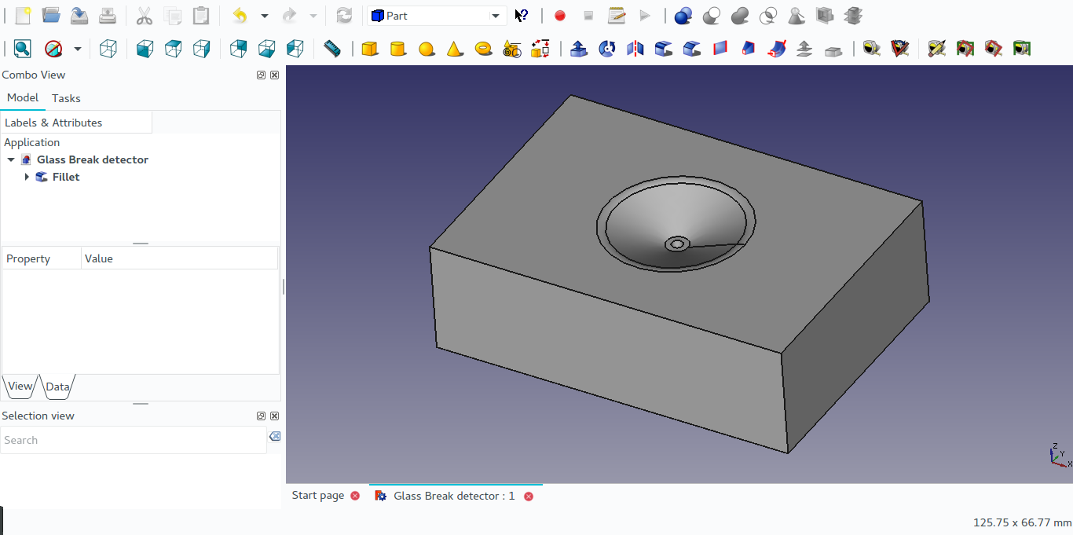This screenshot has width=1073, height=535.
Task: Refresh the document recompute icon
Action: tap(344, 16)
